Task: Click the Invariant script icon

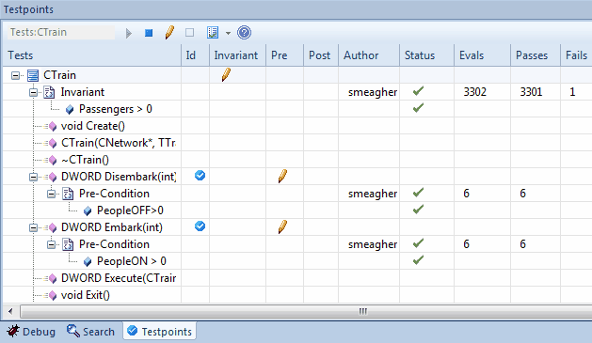Action: (49, 92)
